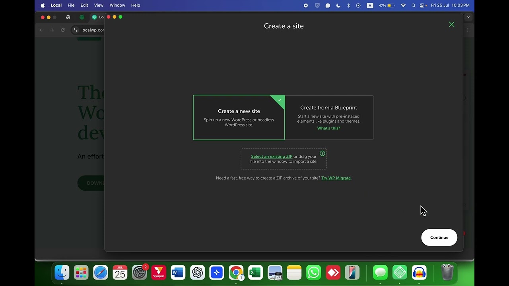This screenshot has width=509, height=286.
Task: Open Microsoft Excel from the Dock
Action: [x=255, y=272]
